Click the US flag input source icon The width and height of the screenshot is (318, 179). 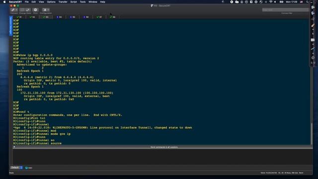coord(302,2)
